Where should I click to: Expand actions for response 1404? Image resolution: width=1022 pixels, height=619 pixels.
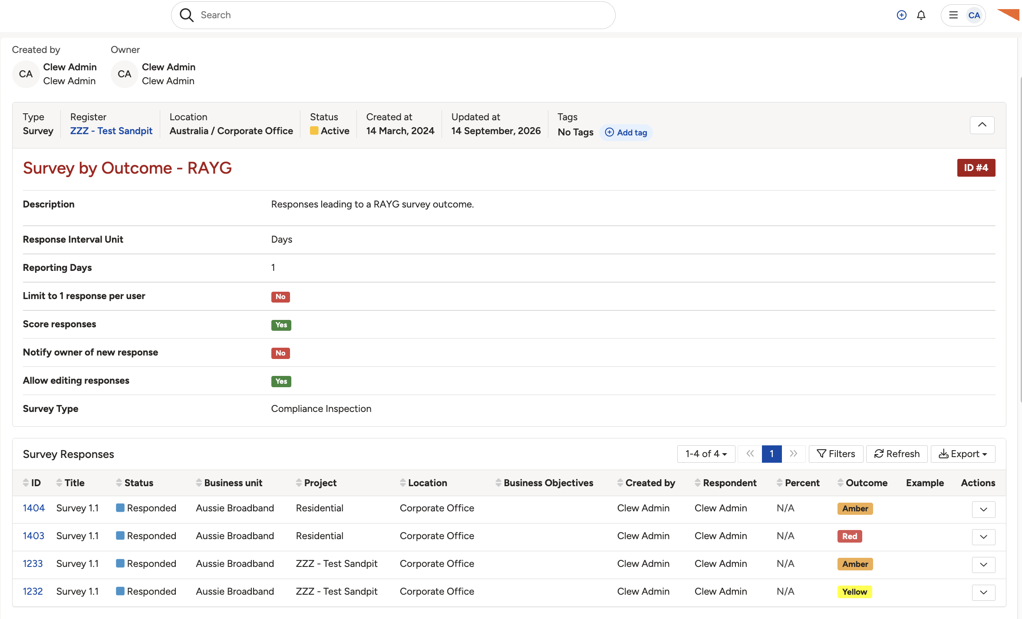click(x=983, y=509)
